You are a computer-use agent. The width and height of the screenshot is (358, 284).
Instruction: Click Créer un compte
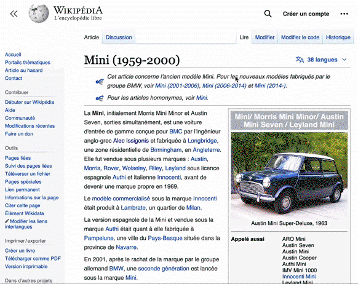[x=306, y=14]
